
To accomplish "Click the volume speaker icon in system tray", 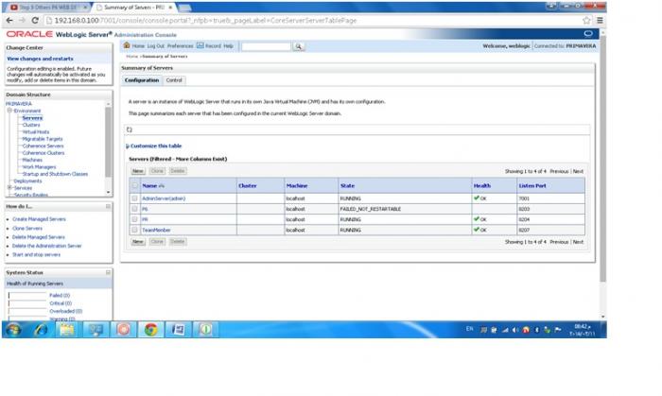I will 515,330.
